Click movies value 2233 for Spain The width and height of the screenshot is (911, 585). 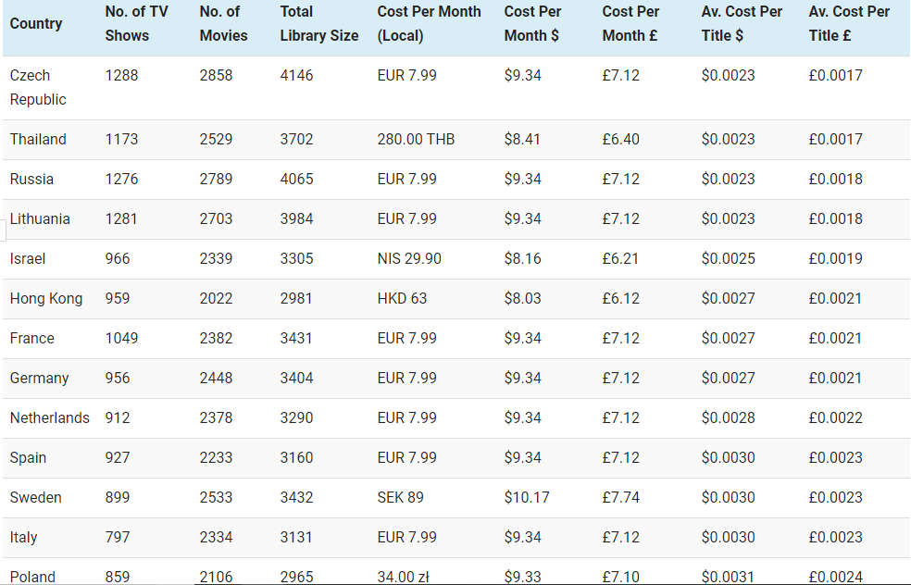point(216,458)
